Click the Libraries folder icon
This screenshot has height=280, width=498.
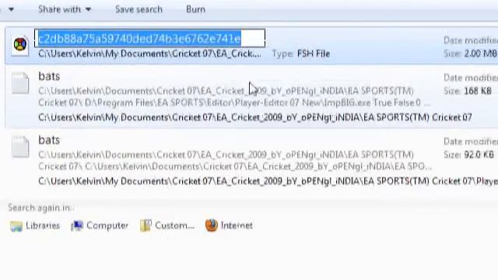16,226
